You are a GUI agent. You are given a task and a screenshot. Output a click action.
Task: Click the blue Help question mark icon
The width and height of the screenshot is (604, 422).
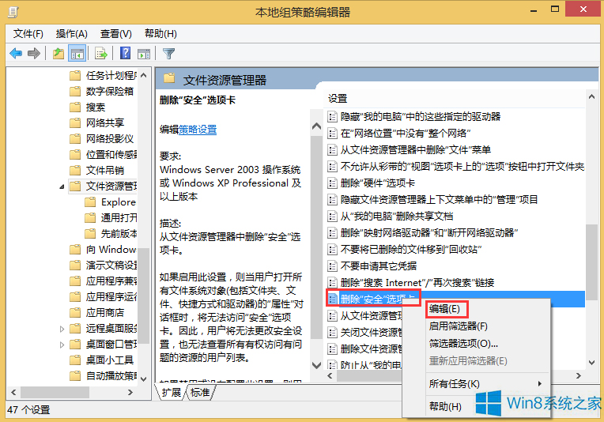[125, 54]
